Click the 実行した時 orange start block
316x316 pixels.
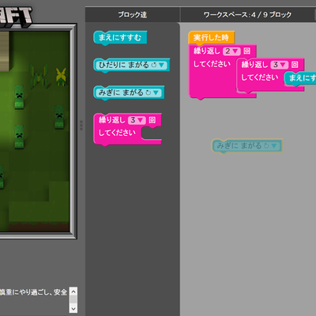pyautogui.click(x=211, y=38)
